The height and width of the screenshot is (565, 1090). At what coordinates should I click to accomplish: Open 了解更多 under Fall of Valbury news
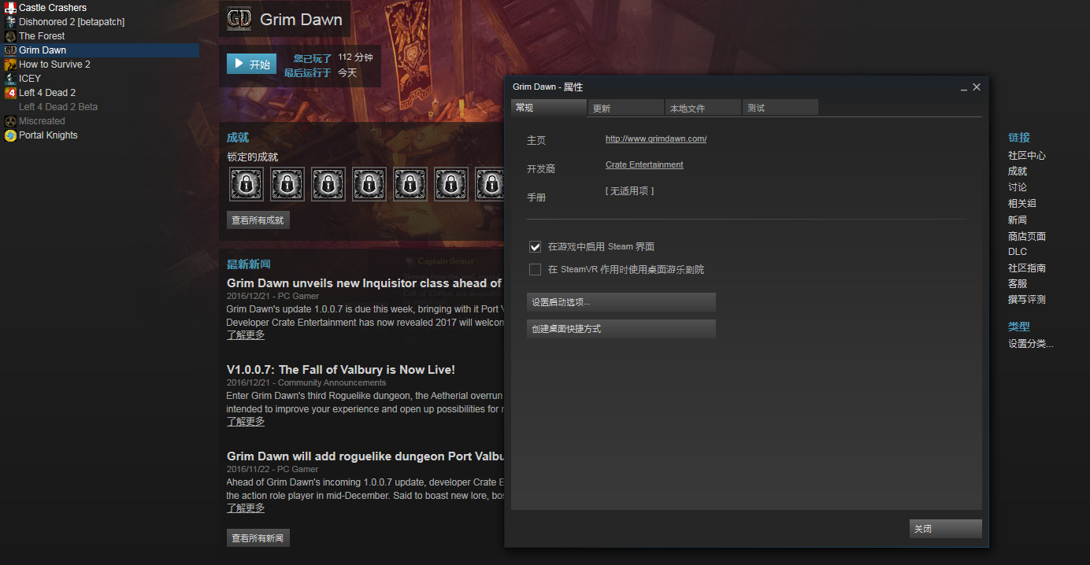click(x=246, y=422)
